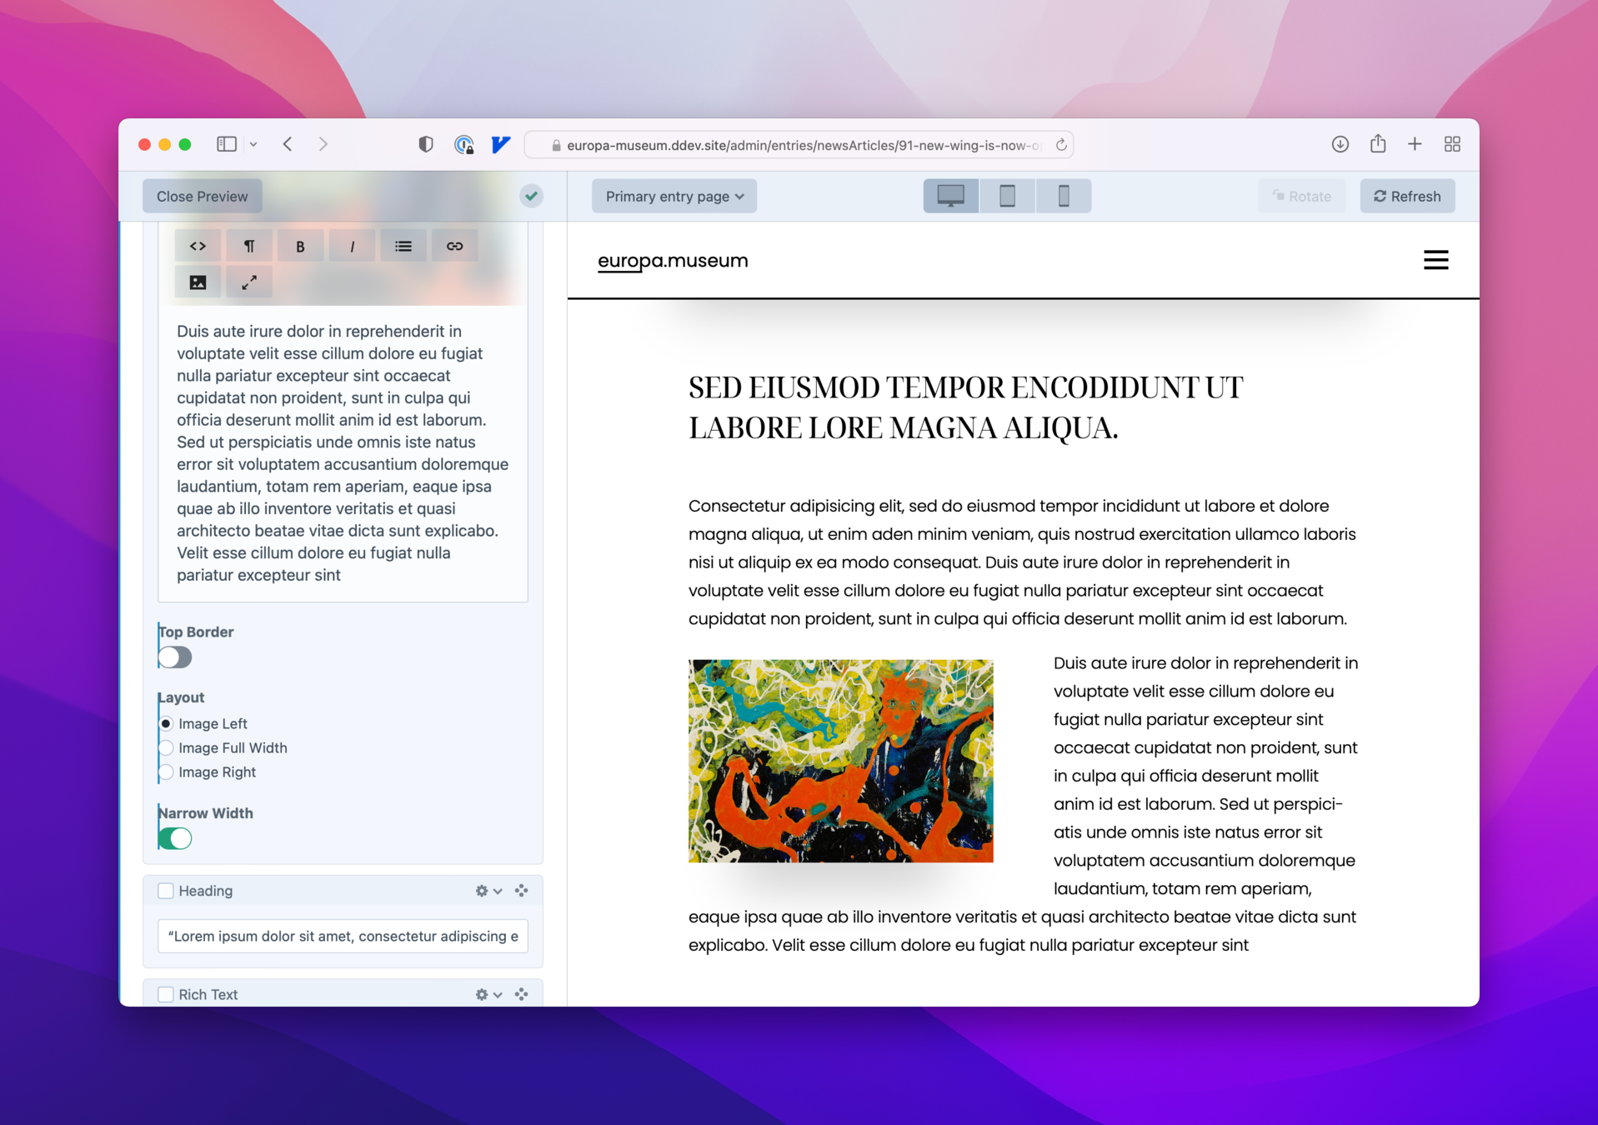The image size is (1598, 1125).
Task: Grab the Rich Text block move handle
Action: point(522,994)
